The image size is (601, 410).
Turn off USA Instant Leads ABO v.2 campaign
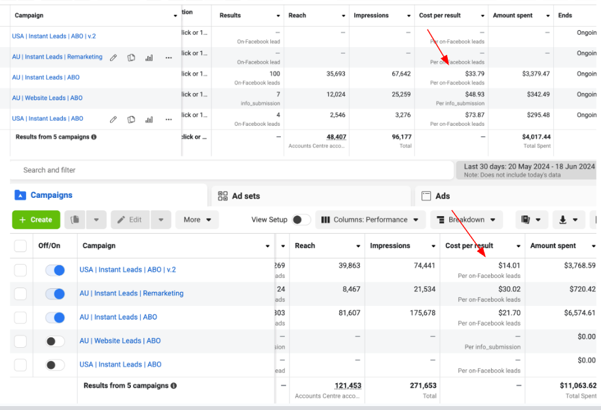(x=55, y=270)
